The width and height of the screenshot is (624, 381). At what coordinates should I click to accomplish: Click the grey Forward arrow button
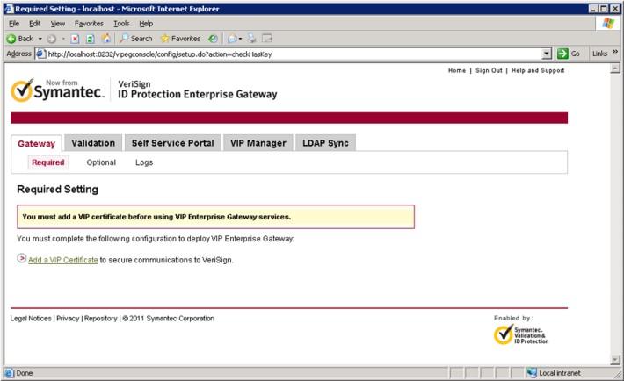click(52, 39)
